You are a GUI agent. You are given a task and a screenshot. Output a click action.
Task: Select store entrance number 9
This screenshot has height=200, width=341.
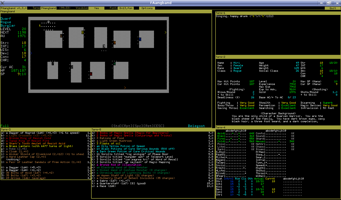pos(115,43)
